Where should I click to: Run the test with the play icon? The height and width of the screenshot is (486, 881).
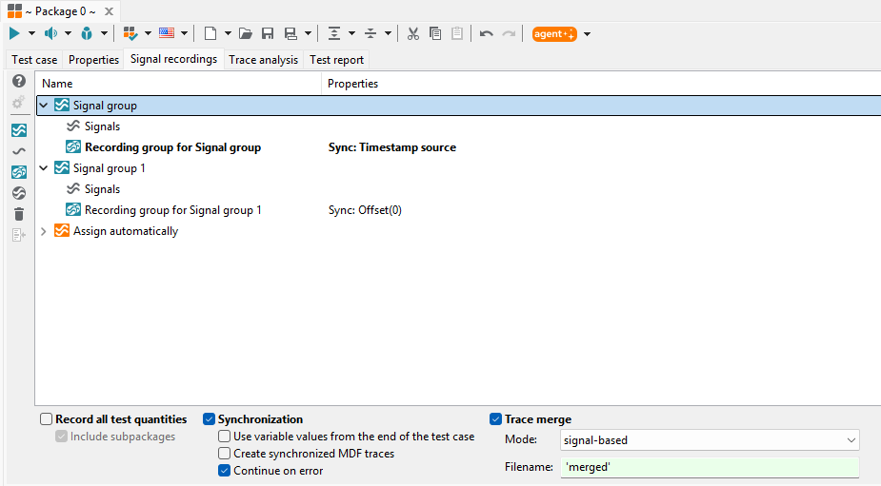click(14, 33)
